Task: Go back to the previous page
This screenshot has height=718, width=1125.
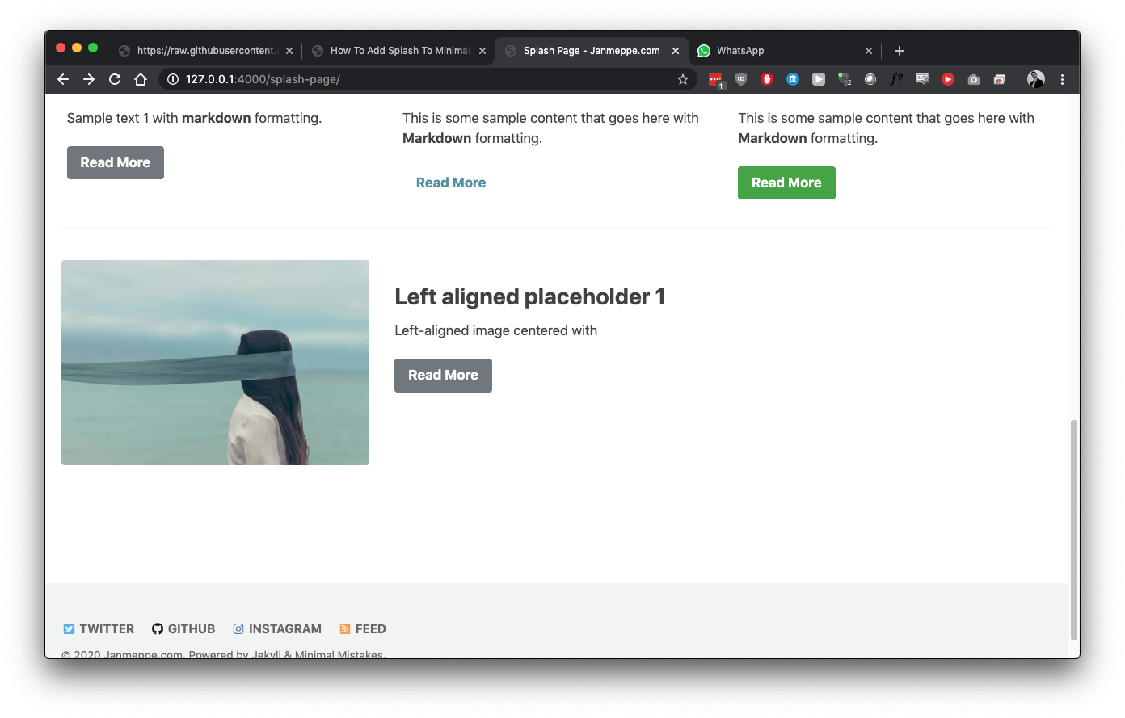Action: [63, 79]
